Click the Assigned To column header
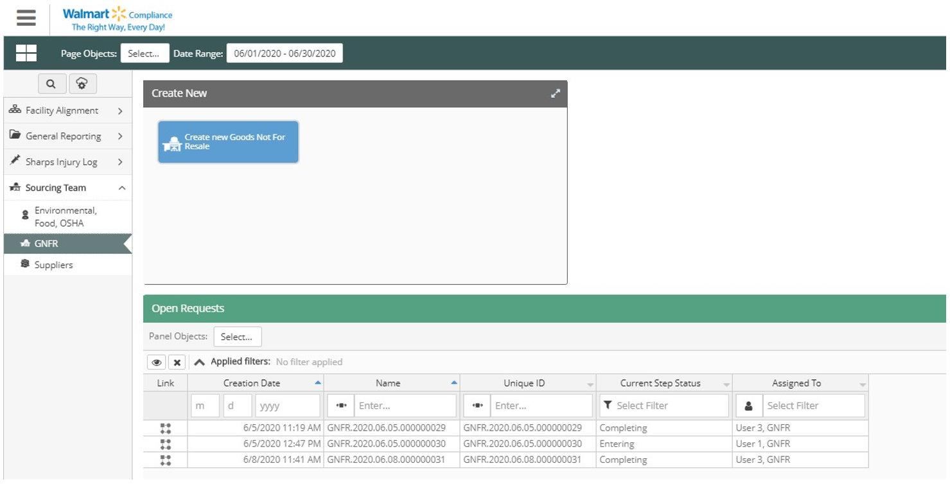This screenshot has width=950, height=484. (x=800, y=383)
